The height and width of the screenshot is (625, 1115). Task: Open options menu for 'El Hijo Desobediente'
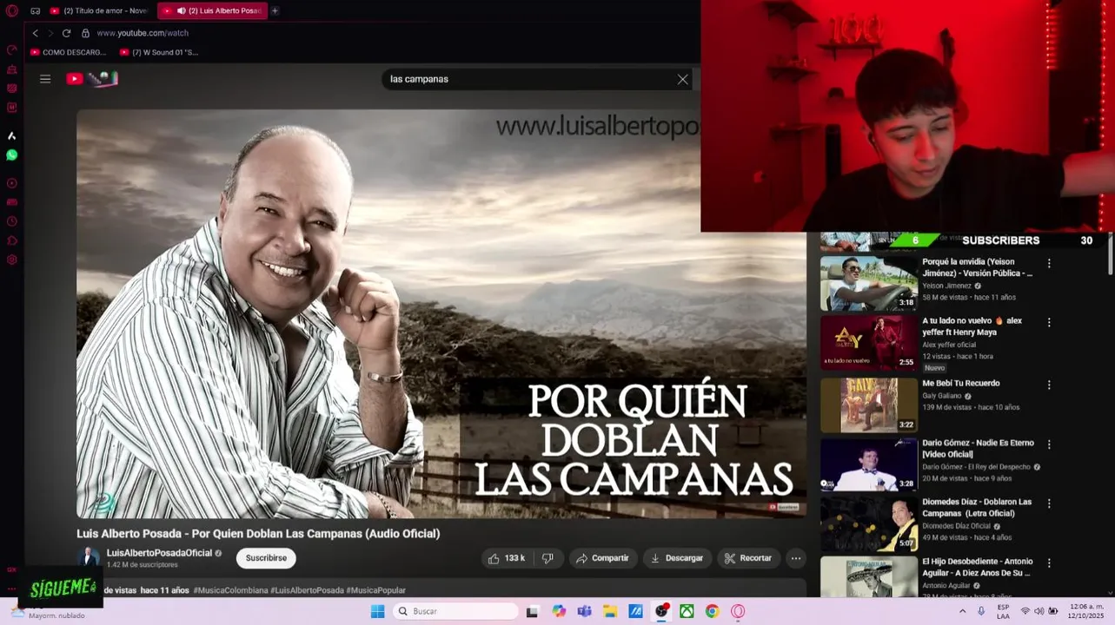tap(1049, 562)
